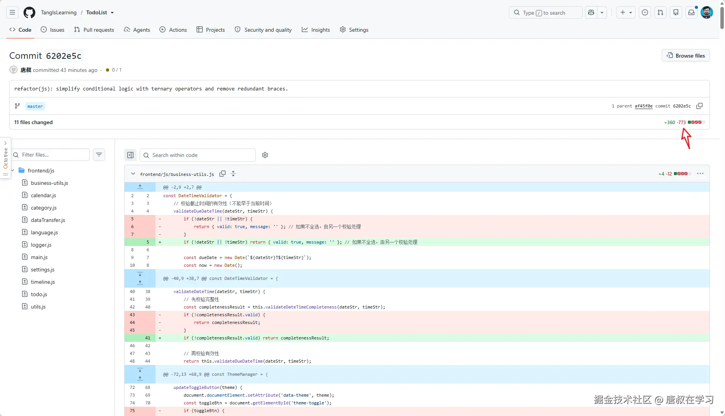Open the parent commit af45f0e link
This screenshot has height=416, width=725.
click(643, 106)
